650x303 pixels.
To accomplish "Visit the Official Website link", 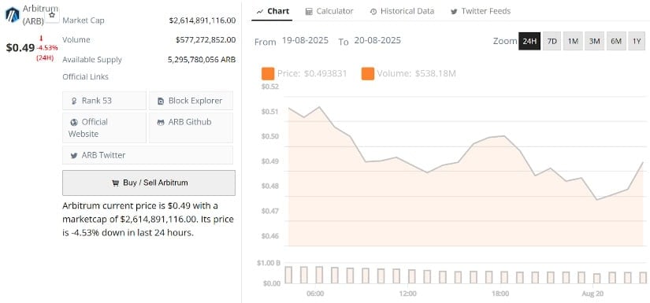I will pos(104,128).
